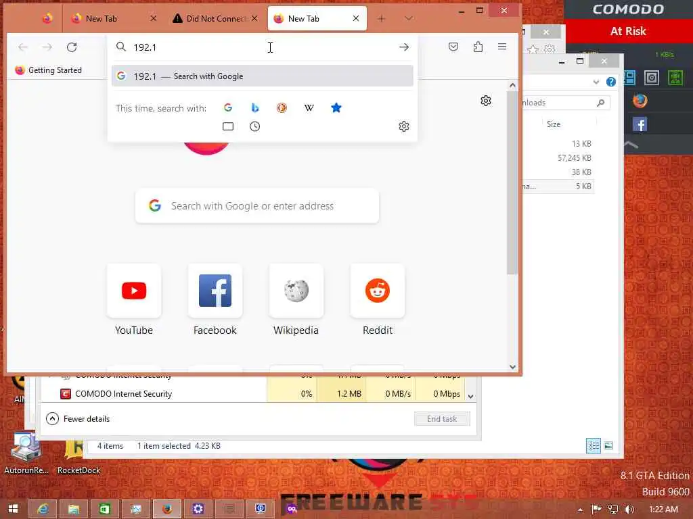This screenshot has height=519, width=693.
Task: Open volume control in system tray
Action: 629,510
